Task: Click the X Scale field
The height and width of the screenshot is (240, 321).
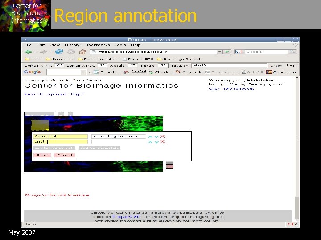Action: 133,65
